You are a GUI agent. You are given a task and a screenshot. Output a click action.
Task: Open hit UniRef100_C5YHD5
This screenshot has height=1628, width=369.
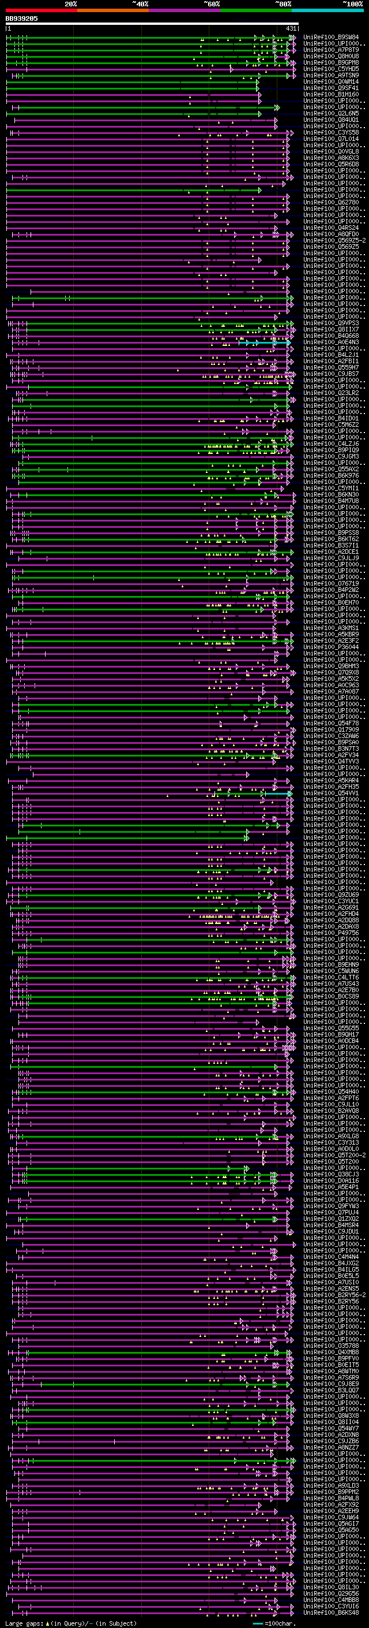pos(331,69)
